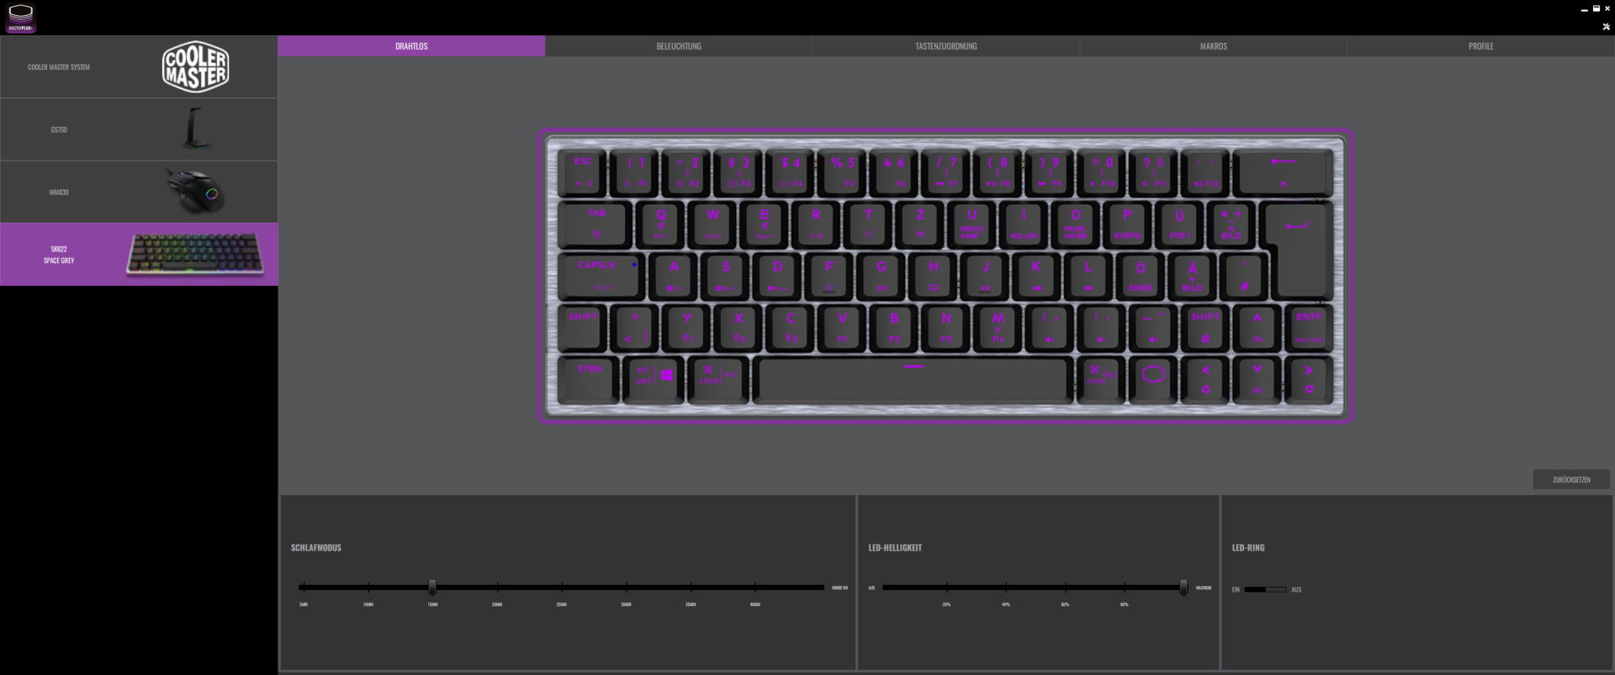
Task: Click the Zurücksetzen button
Action: click(x=1571, y=479)
